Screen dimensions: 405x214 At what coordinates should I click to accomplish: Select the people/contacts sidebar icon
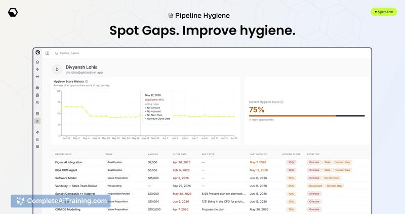(37, 102)
